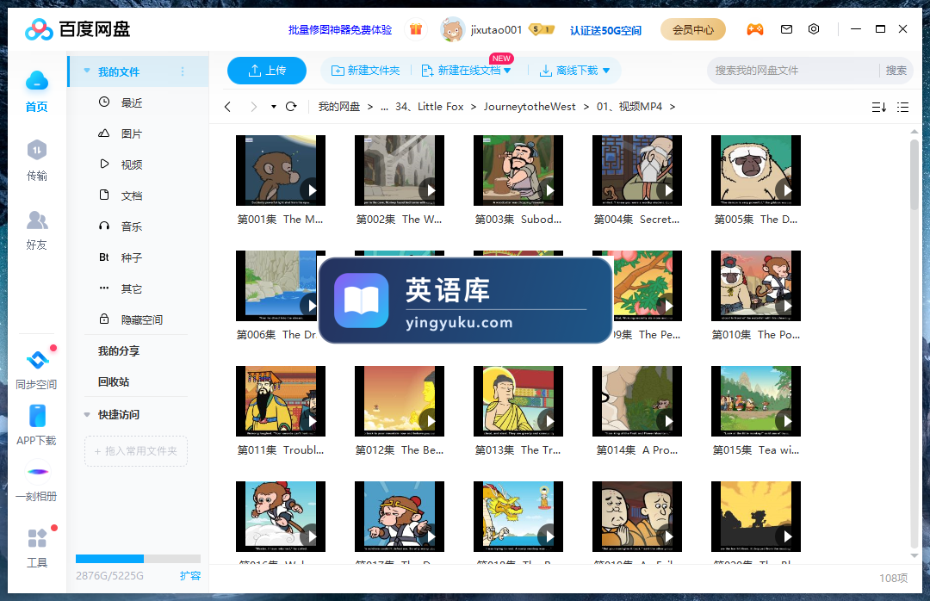The height and width of the screenshot is (601, 930).
Task: Open 会员中心 member center
Action: (692, 29)
